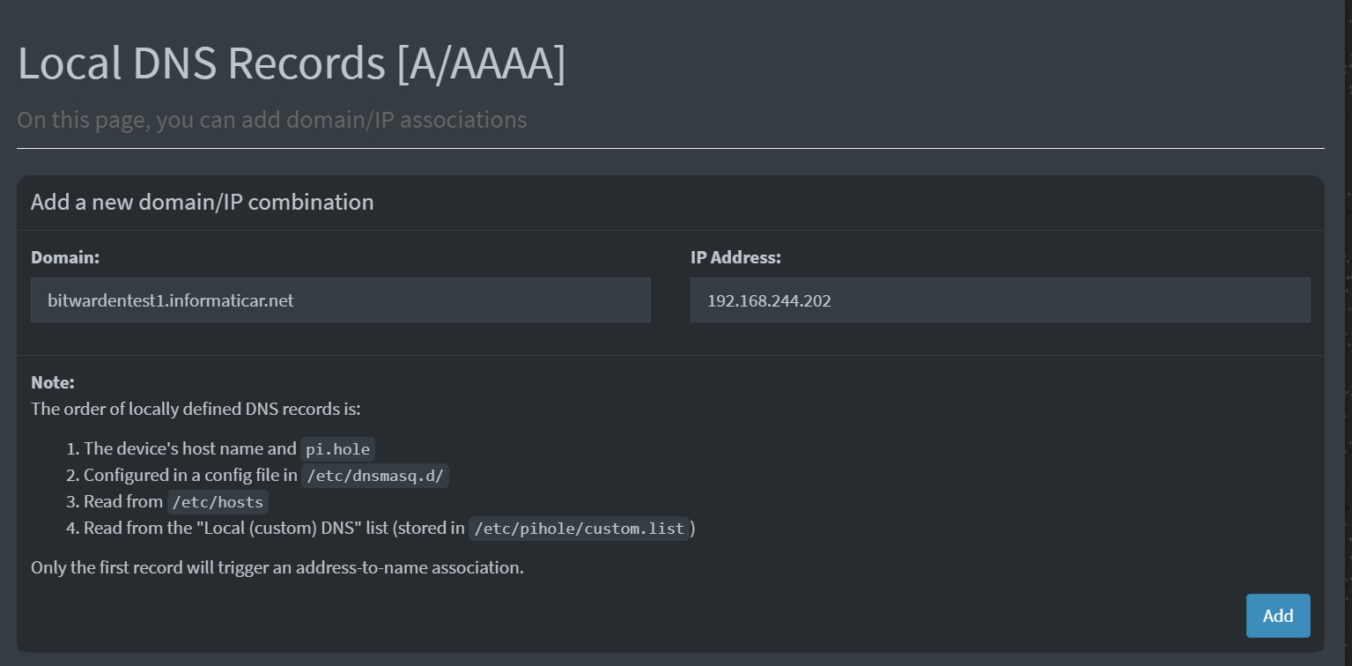The width and height of the screenshot is (1352, 666).
Task: Click the 'Local DNS Records [A/AAAA]' heading
Action: point(292,64)
